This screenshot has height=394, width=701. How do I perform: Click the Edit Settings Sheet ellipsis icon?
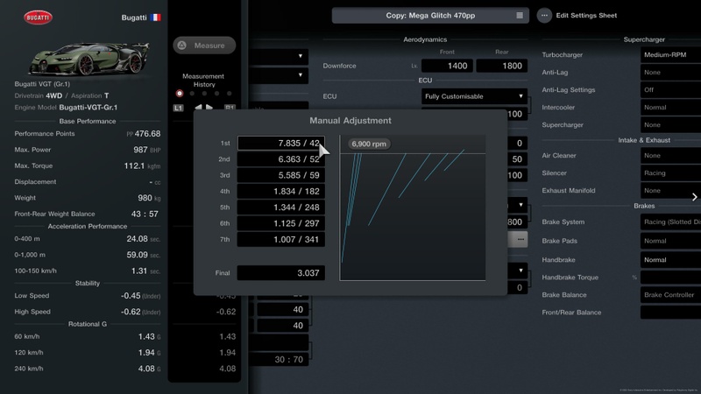coord(544,15)
